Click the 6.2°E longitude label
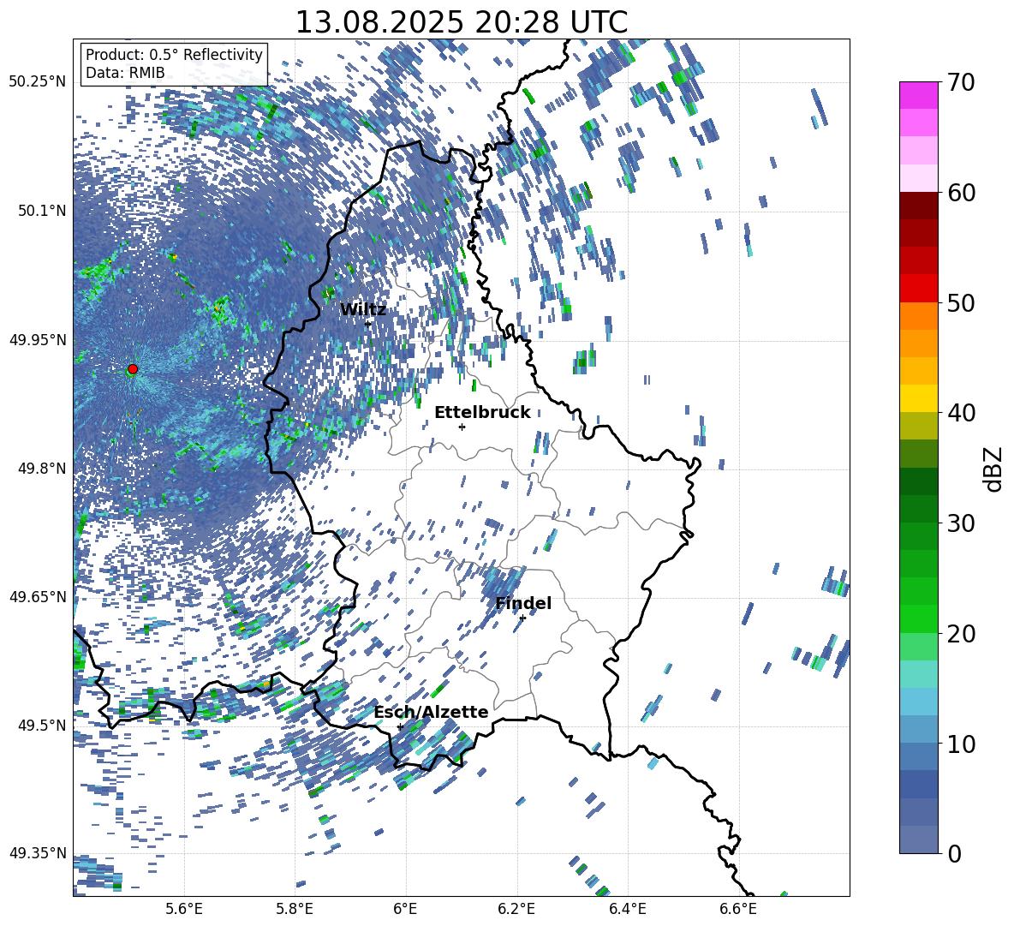The height and width of the screenshot is (926, 1014). point(516,909)
